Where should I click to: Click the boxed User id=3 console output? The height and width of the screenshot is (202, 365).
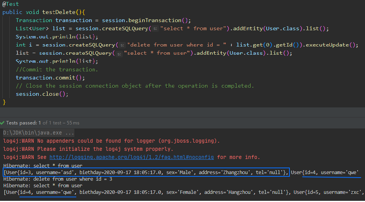pos(146,172)
